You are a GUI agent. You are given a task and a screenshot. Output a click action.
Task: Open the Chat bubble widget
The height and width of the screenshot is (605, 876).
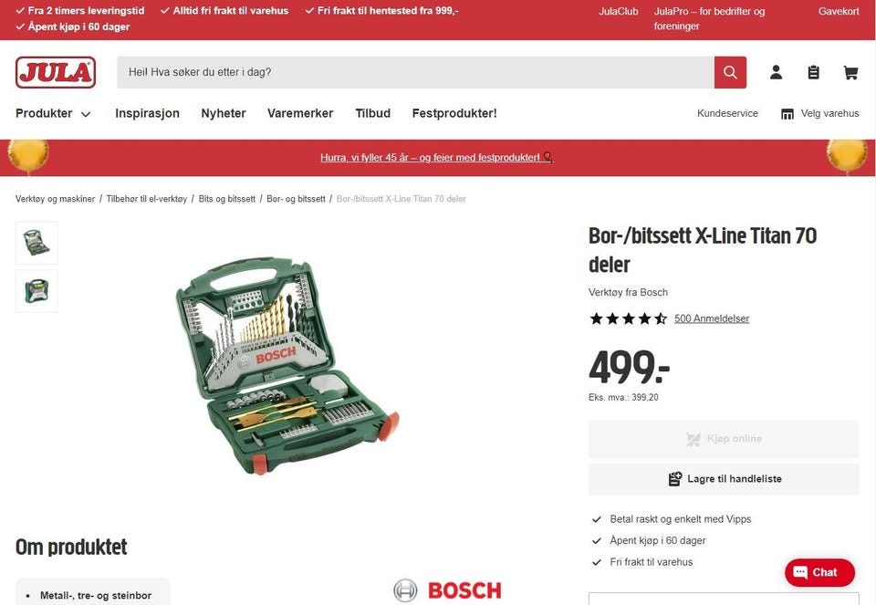coord(819,572)
